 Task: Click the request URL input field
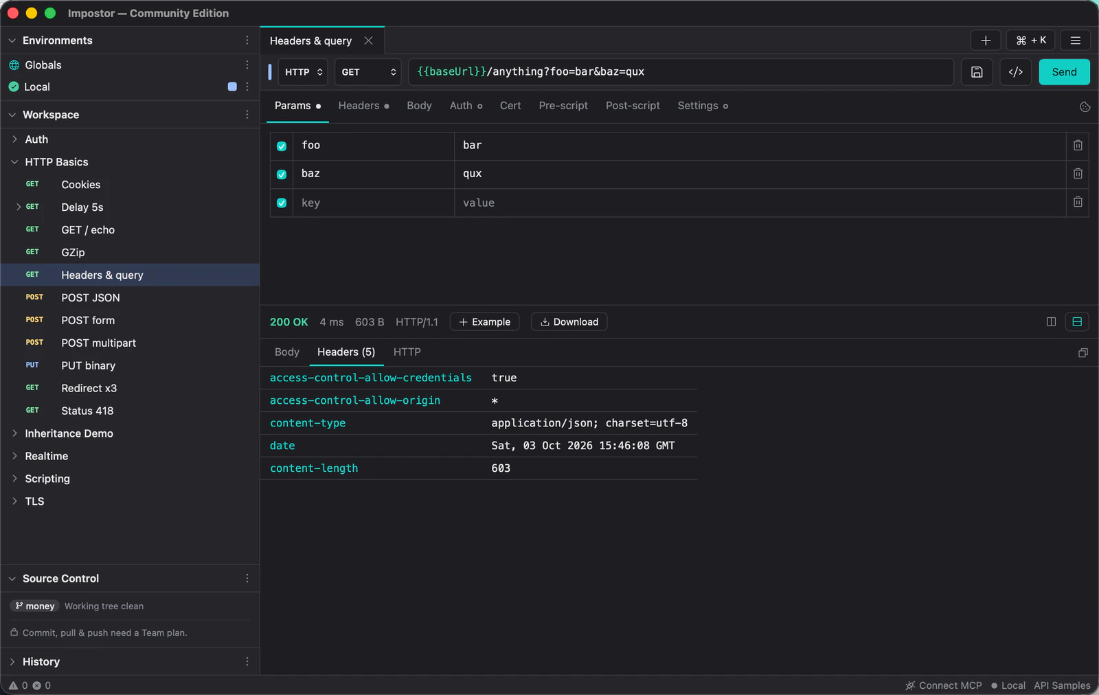pos(681,72)
